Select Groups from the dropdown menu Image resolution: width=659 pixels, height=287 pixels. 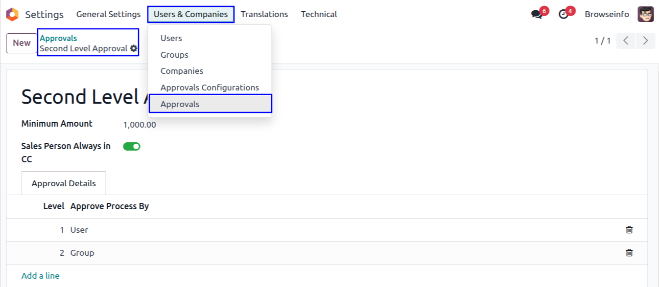click(x=174, y=55)
